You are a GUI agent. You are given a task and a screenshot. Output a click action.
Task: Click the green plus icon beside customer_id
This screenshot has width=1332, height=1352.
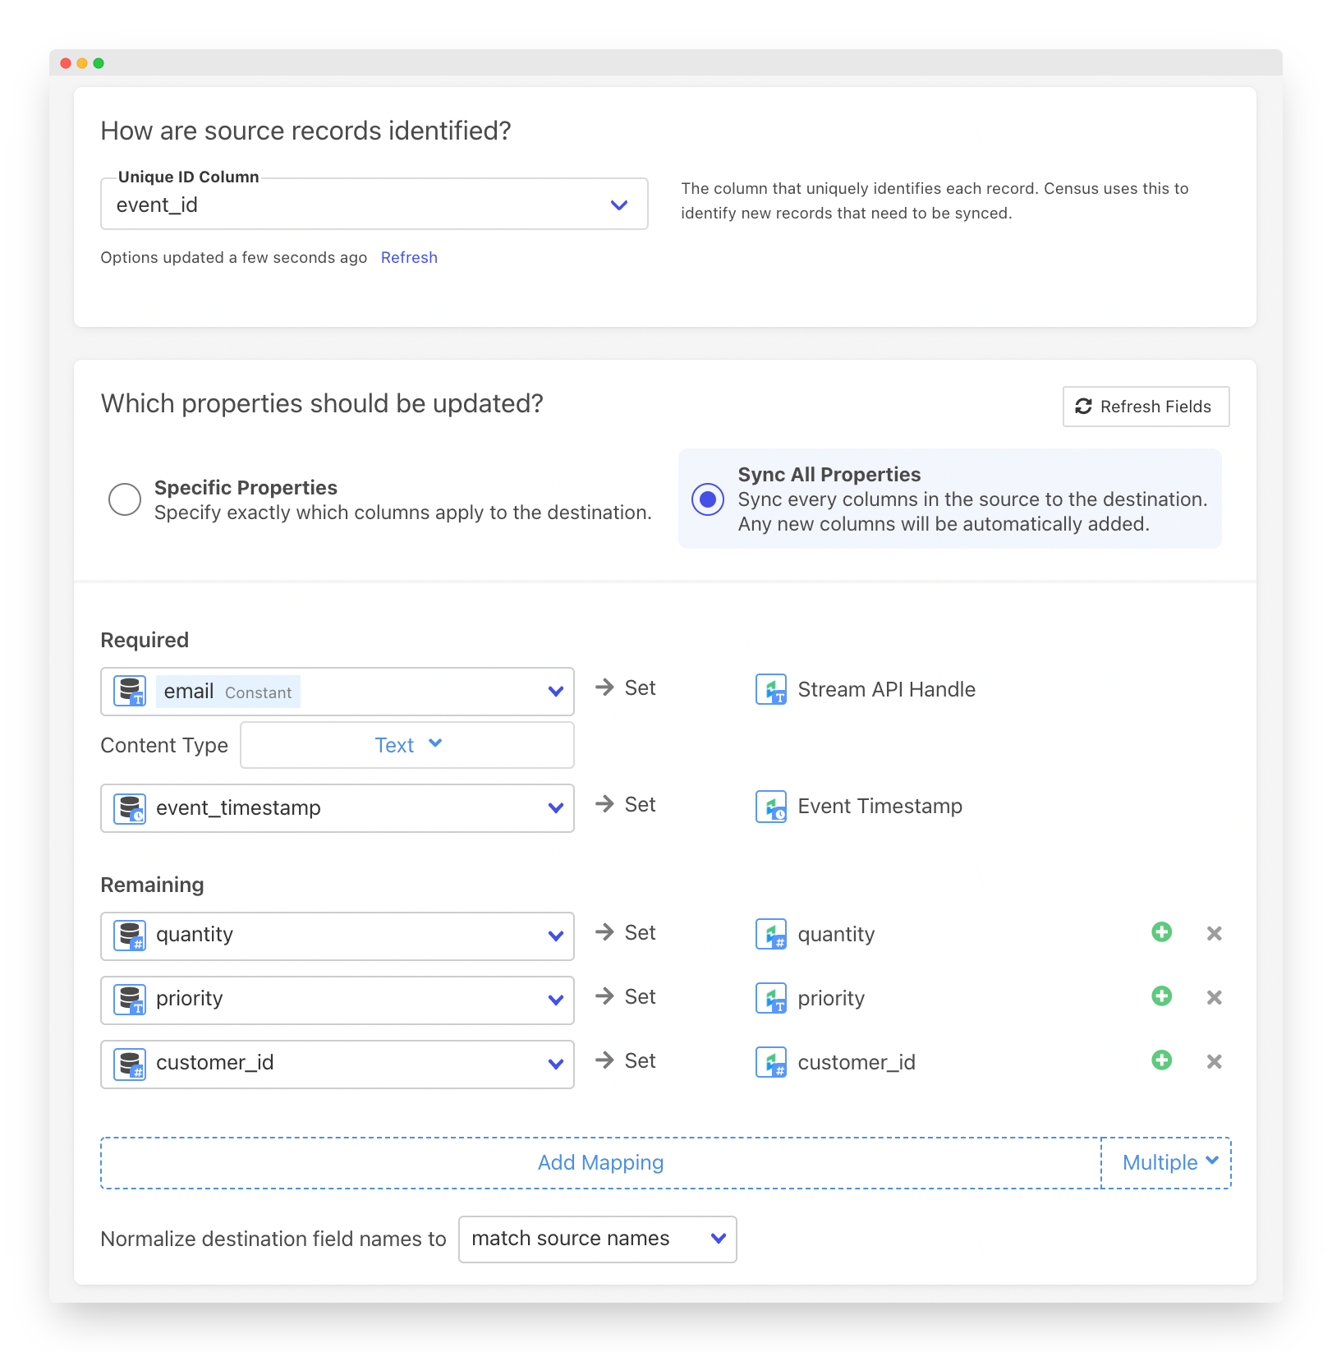click(x=1161, y=1060)
